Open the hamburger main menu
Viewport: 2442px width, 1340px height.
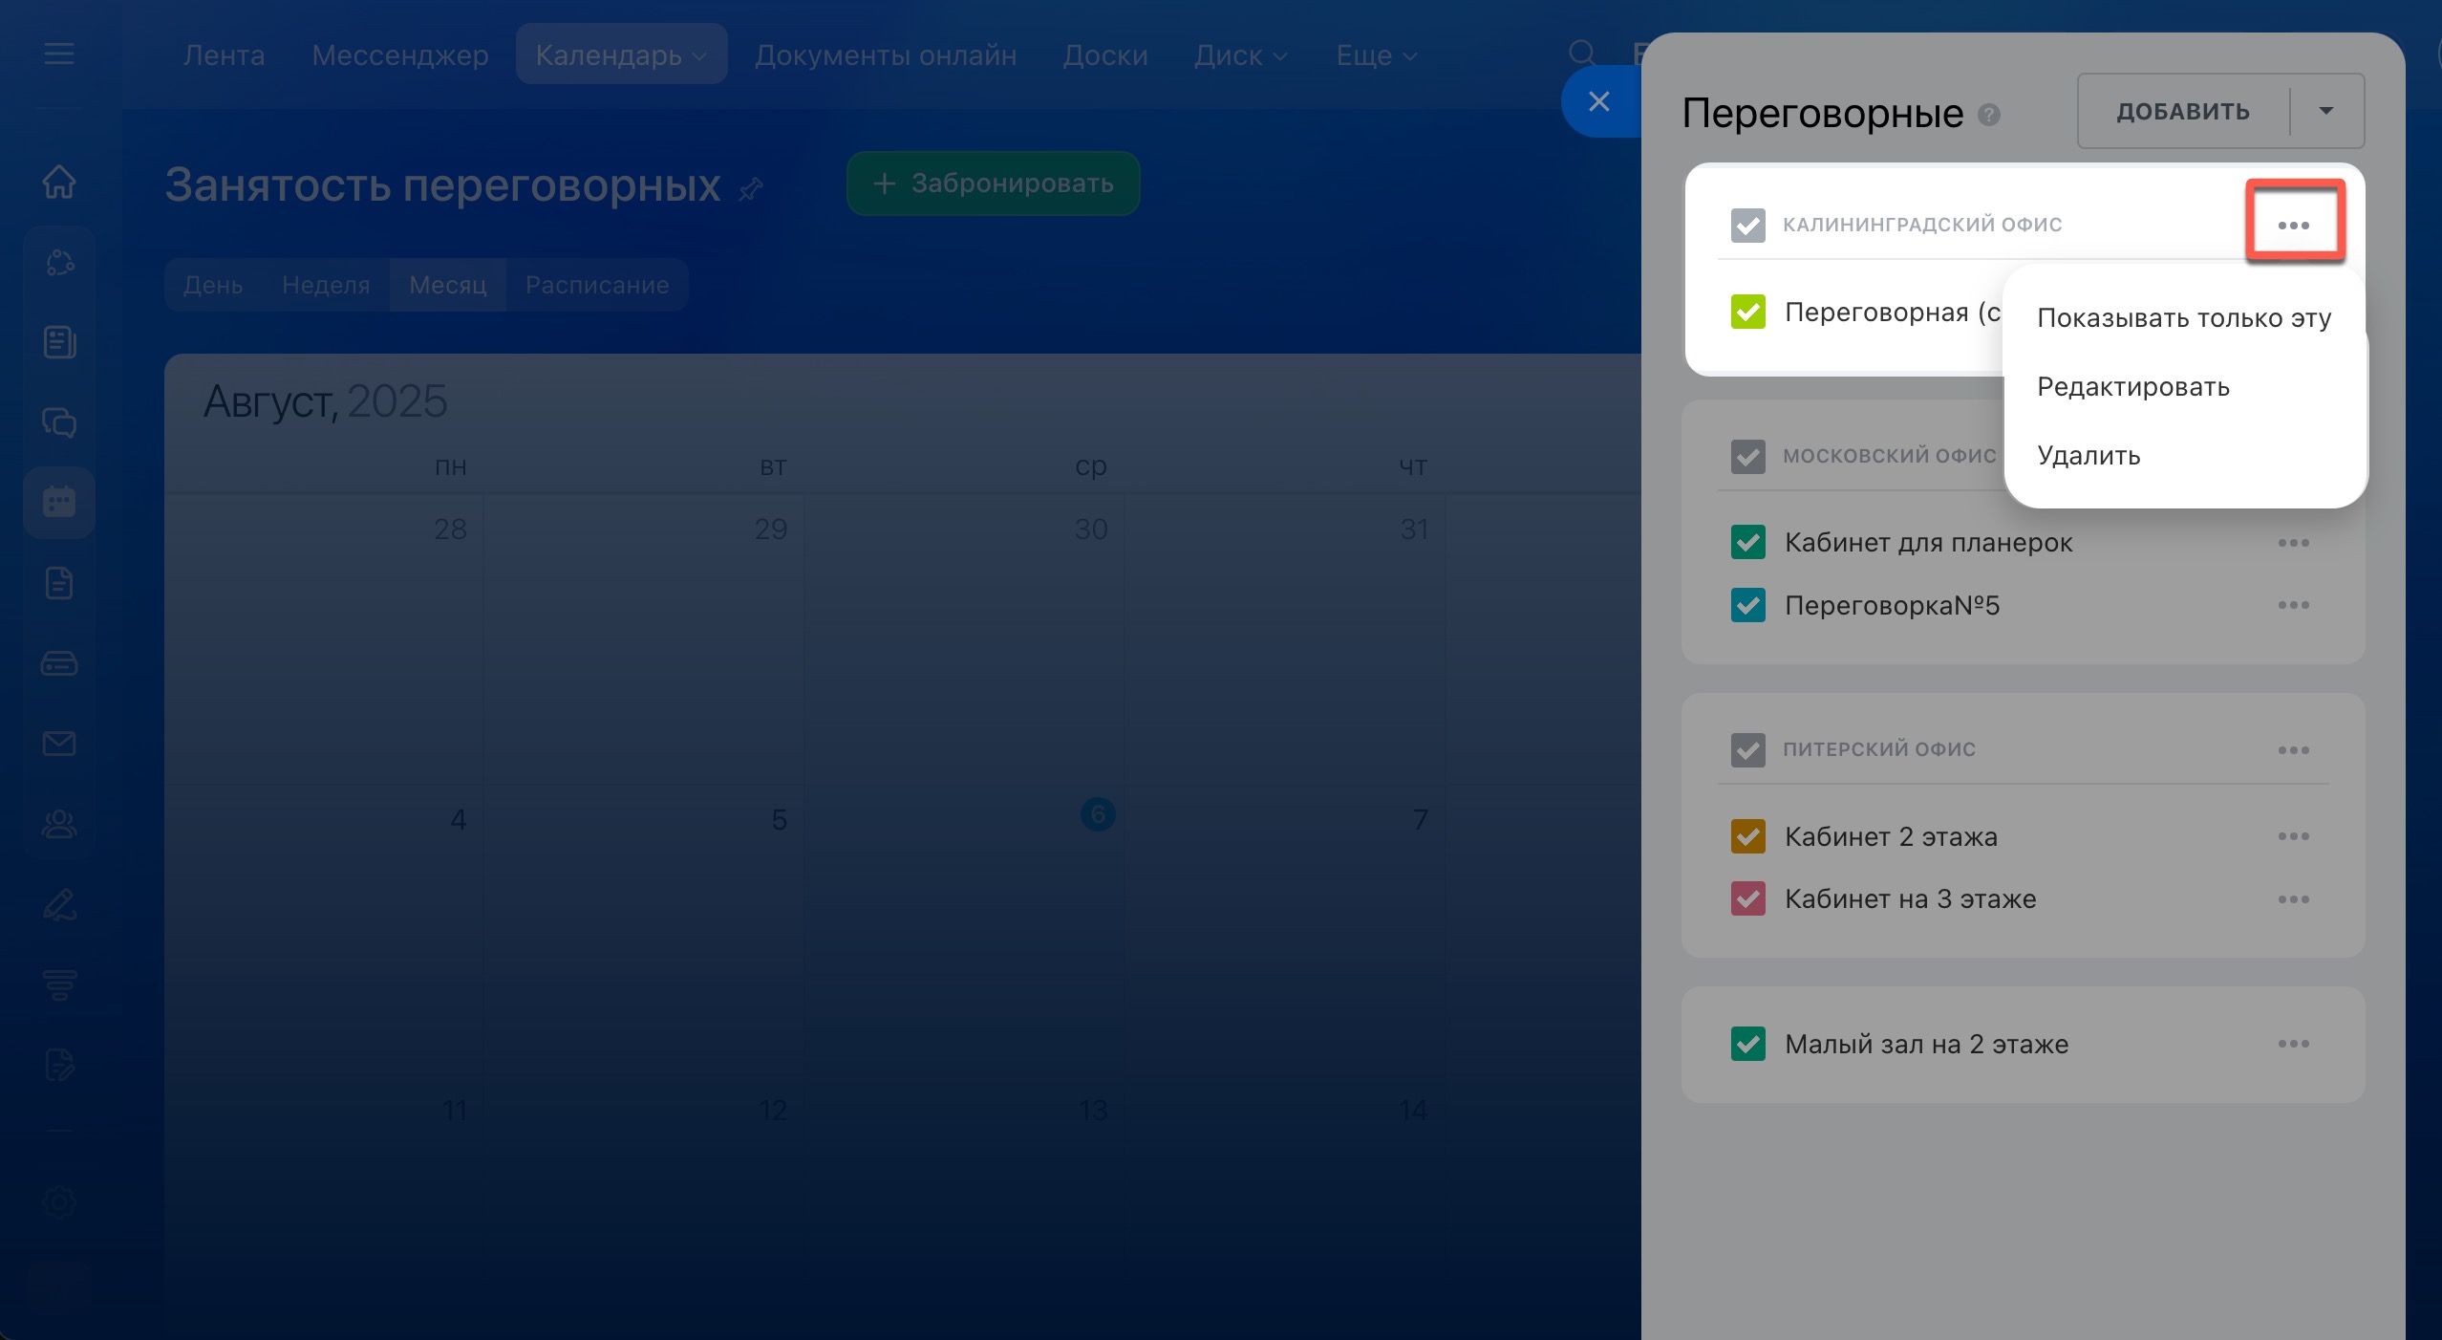(x=59, y=54)
